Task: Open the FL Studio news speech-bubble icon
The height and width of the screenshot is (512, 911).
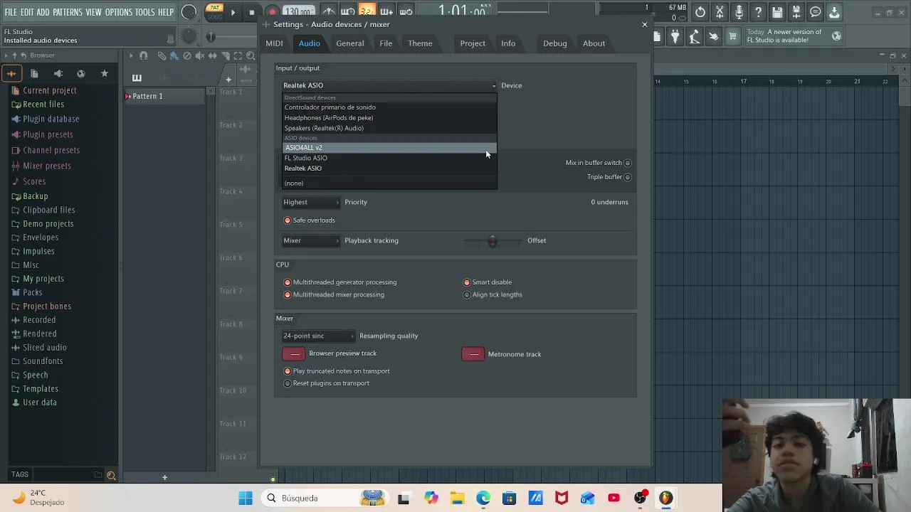Action: pos(816,12)
